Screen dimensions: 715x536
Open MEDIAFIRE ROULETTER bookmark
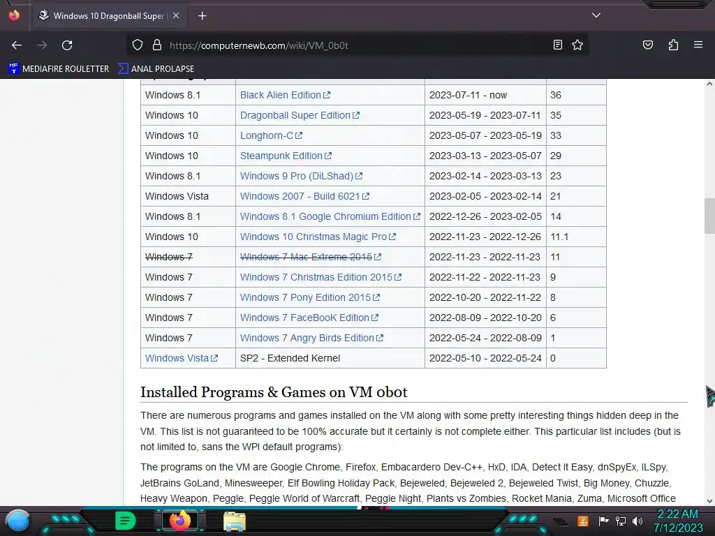tap(59, 69)
